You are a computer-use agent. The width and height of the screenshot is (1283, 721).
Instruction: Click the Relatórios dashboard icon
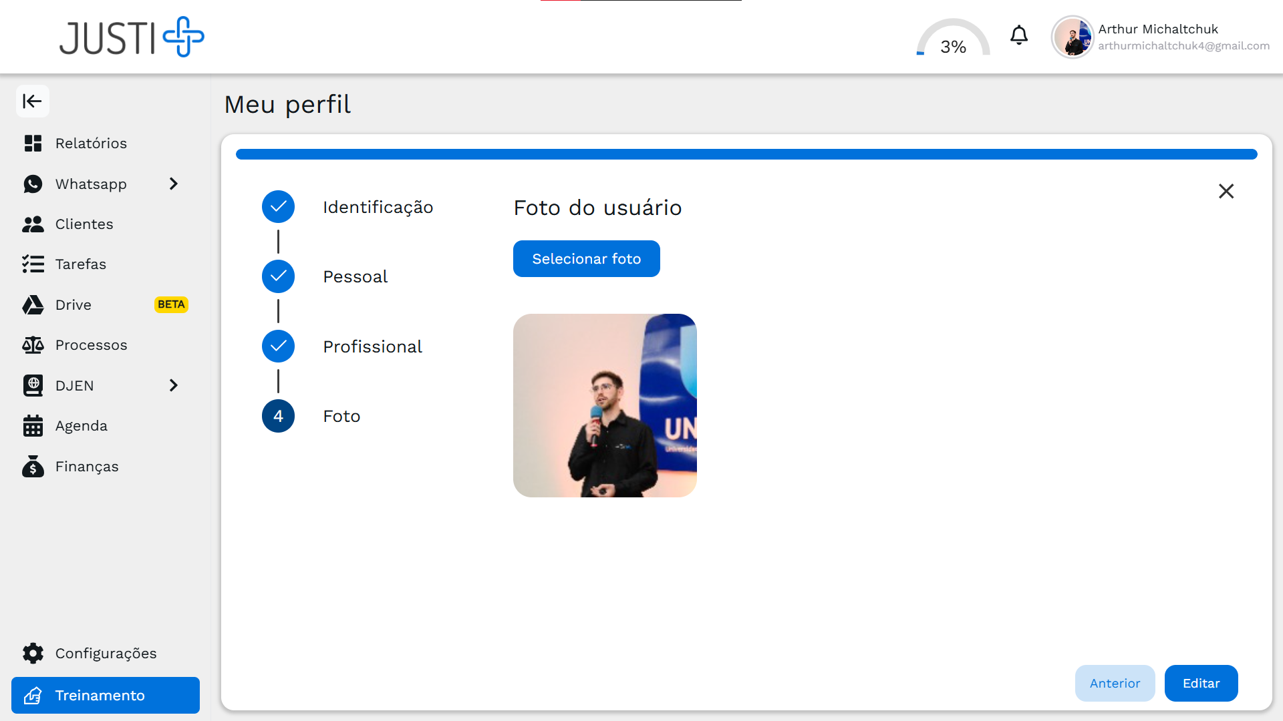[33, 144]
